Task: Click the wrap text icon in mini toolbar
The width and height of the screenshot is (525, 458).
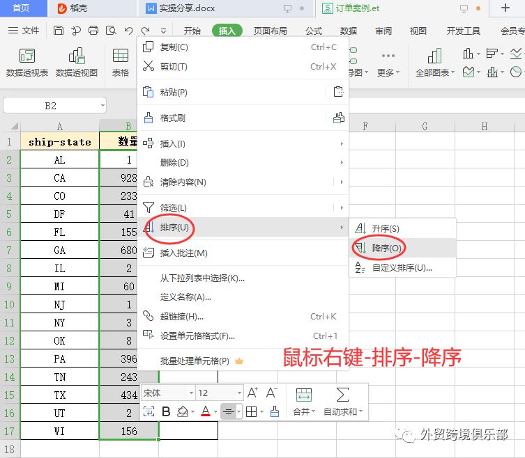Action: click(149, 411)
